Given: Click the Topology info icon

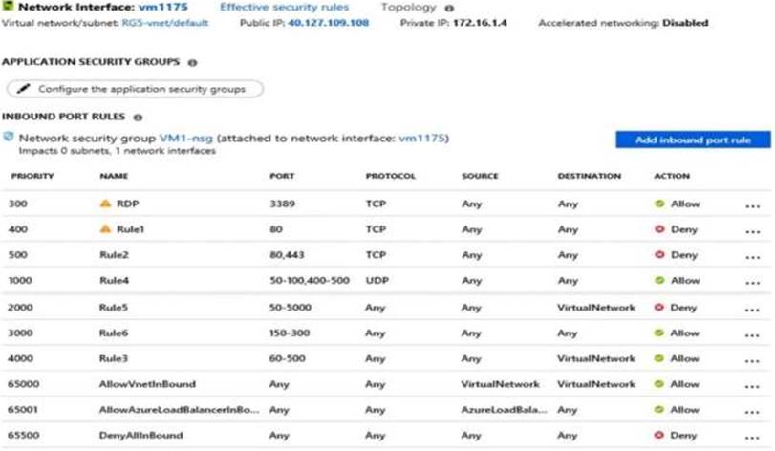Looking at the screenshot, I should point(449,9).
